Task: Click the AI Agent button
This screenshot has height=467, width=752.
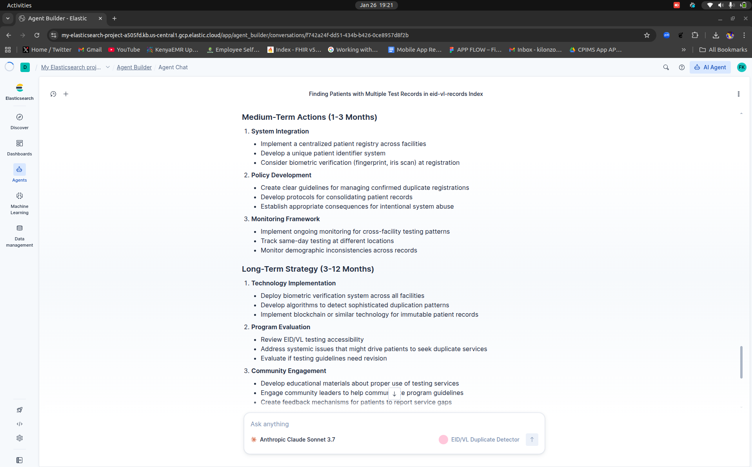Action: point(710,67)
